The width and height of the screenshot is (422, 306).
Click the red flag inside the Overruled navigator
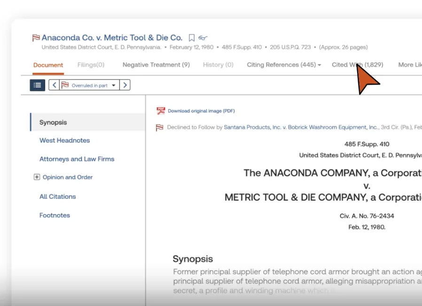coord(65,85)
